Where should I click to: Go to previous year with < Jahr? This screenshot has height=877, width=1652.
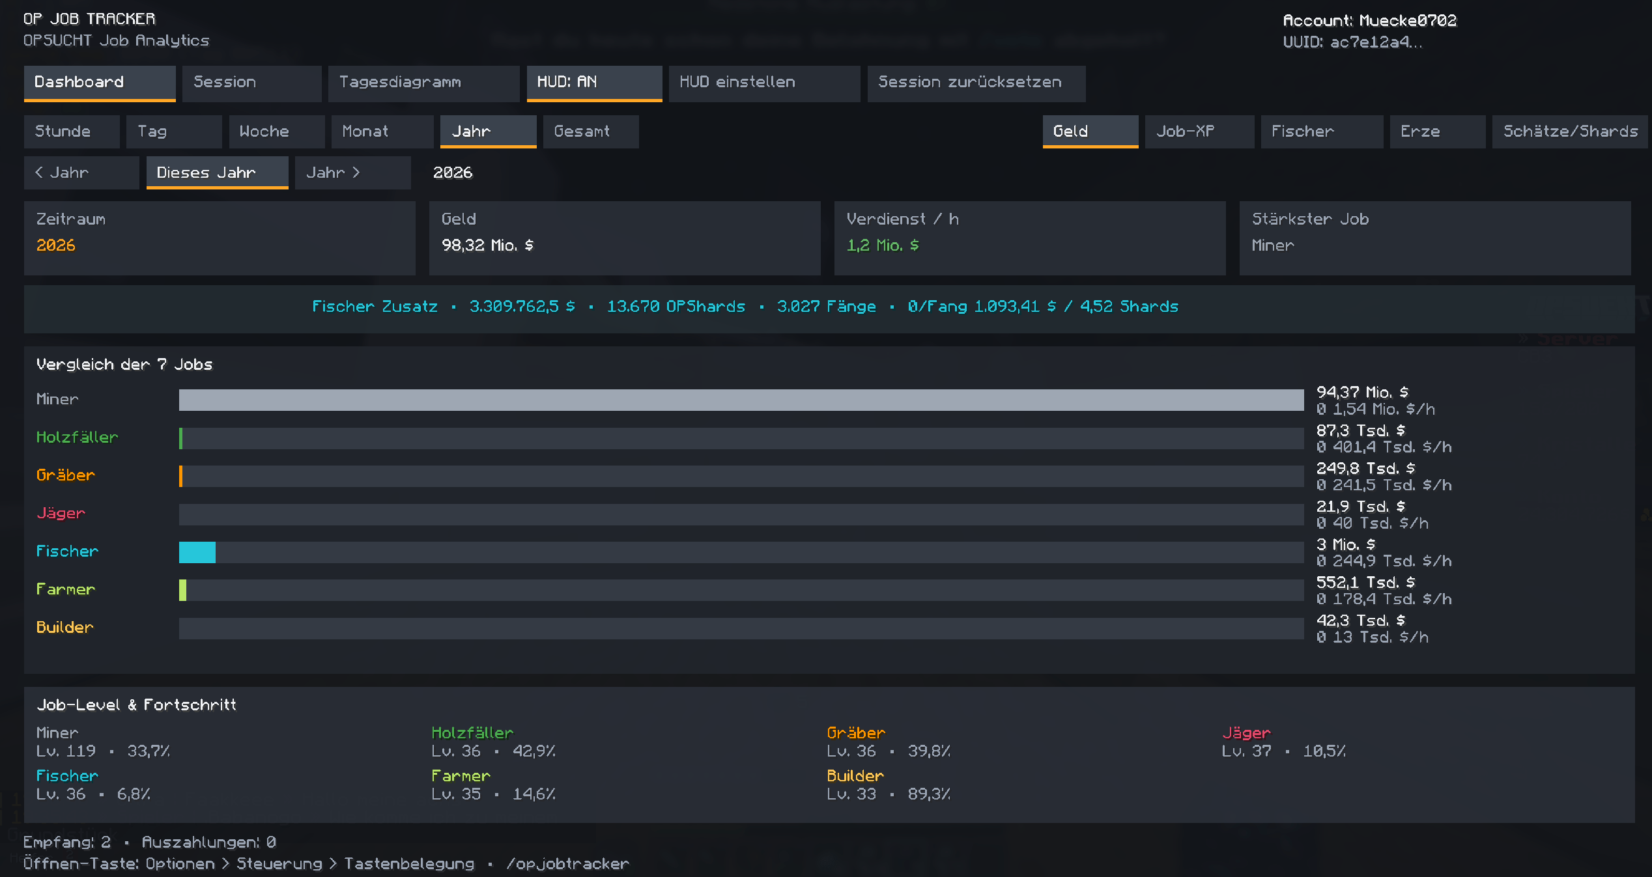81,173
